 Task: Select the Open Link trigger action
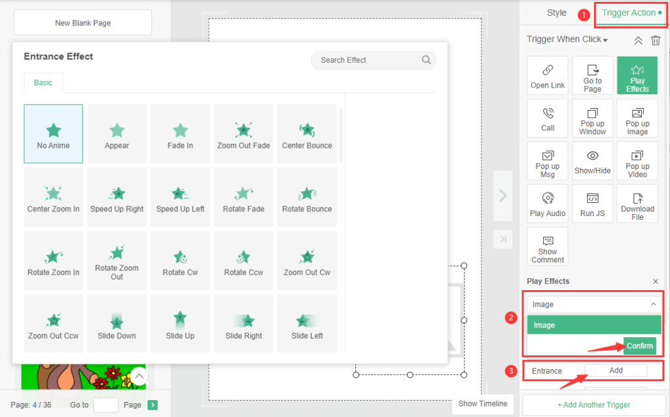click(548, 76)
